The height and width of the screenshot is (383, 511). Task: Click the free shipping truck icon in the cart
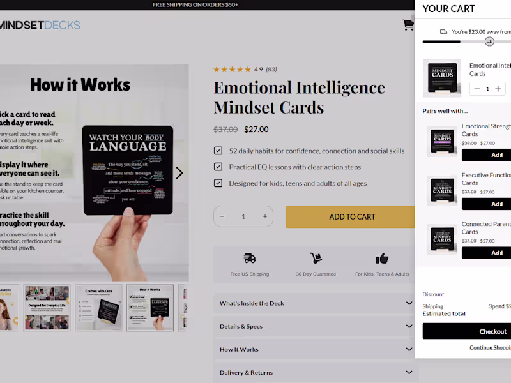tap(443, 31)
